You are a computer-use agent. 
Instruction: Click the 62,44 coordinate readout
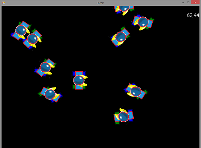click(193, 15)
